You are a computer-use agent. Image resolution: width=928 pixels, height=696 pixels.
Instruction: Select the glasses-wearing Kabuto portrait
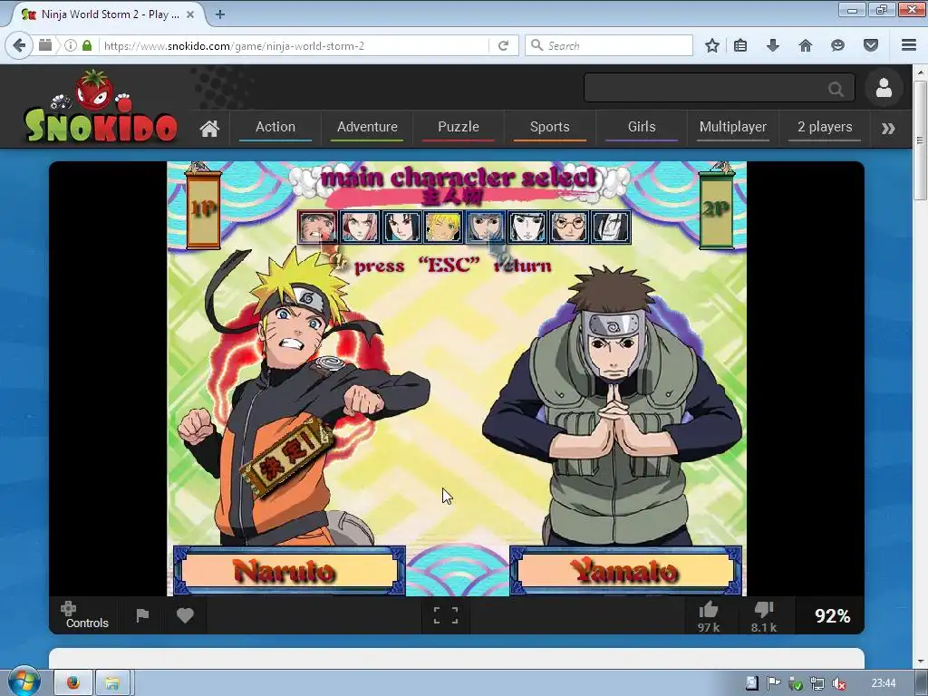pos(569,227)
